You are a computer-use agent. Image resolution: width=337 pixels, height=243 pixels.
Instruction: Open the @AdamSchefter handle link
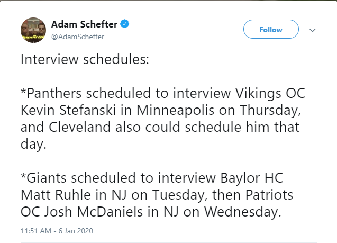point(78,37)
